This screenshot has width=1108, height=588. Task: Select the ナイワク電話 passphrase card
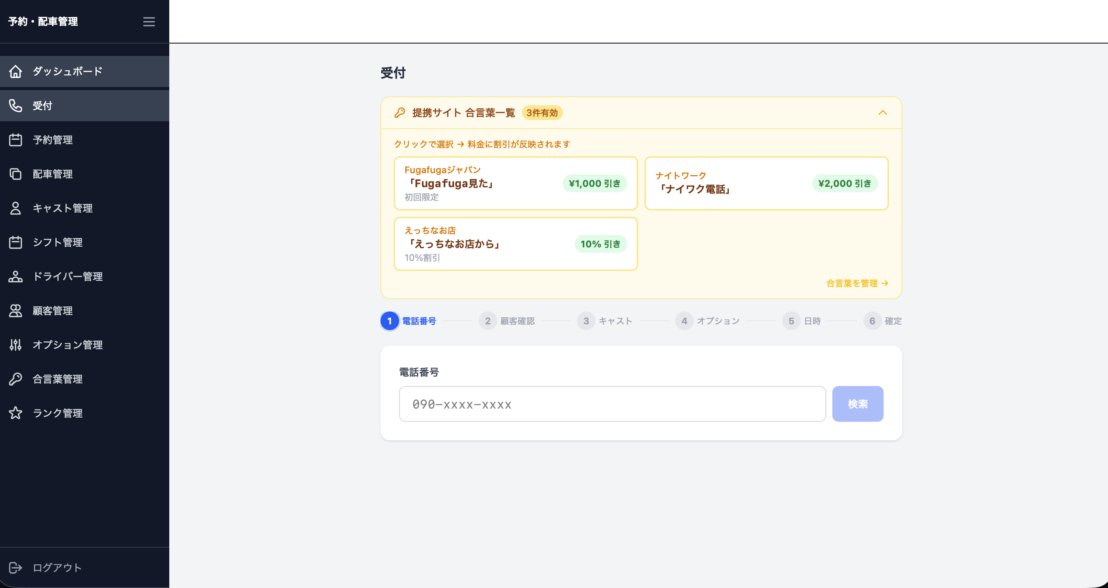766,183
